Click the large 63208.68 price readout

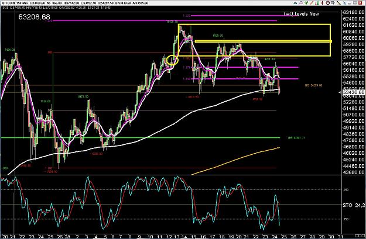[x=34, y=17]
